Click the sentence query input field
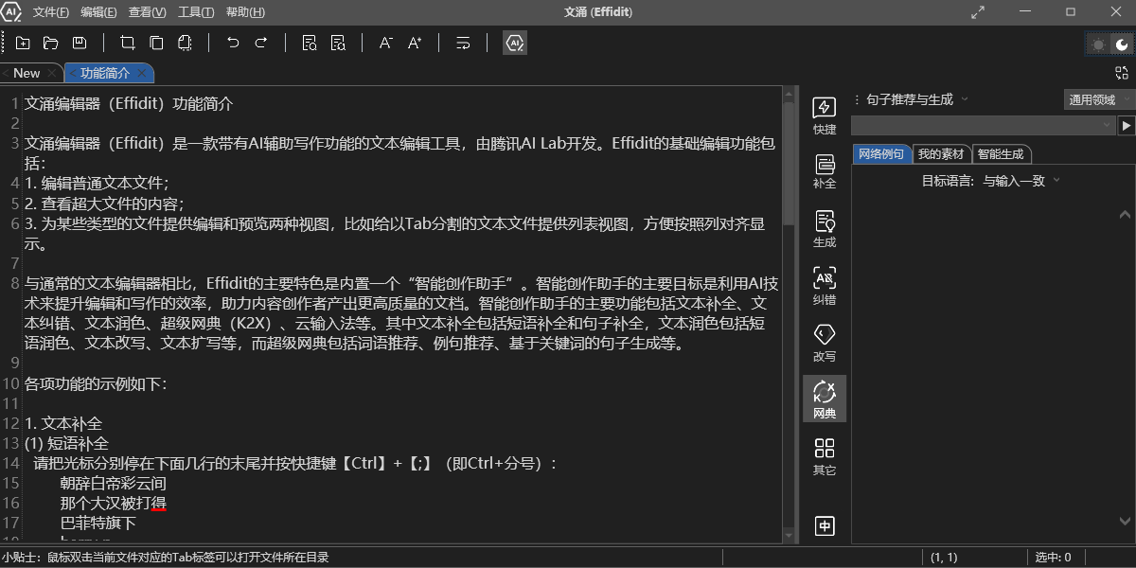The image size is (1136, 568). pos(981,125)
